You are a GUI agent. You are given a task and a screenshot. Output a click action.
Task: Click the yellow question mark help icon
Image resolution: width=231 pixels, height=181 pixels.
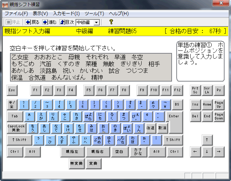[x=111, y=22]
